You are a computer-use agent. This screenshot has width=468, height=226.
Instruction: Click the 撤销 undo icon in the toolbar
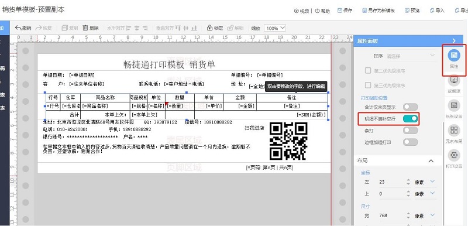pos(18,28)
